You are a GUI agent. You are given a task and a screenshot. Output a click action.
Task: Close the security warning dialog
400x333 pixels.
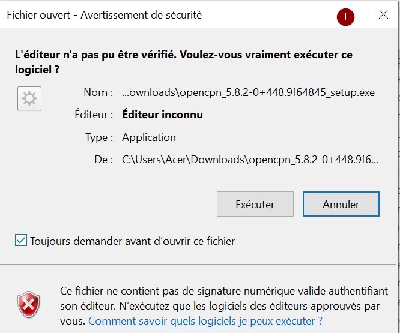[383, 14]
